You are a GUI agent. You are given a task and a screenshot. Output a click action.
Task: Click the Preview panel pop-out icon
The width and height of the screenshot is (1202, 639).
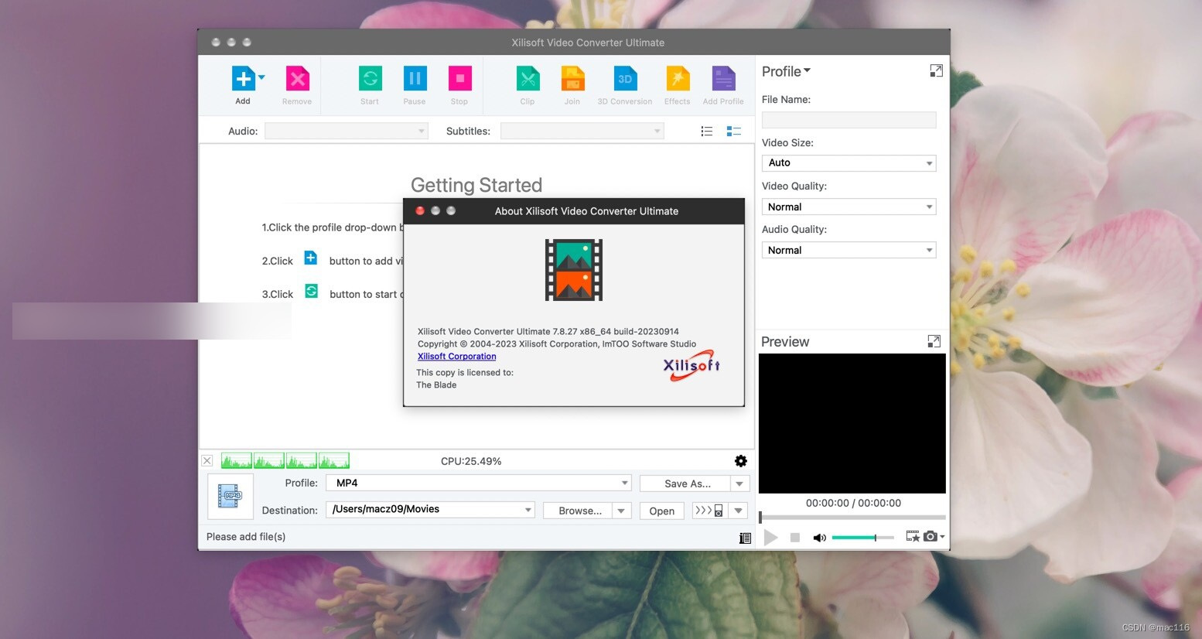point(934,341)
